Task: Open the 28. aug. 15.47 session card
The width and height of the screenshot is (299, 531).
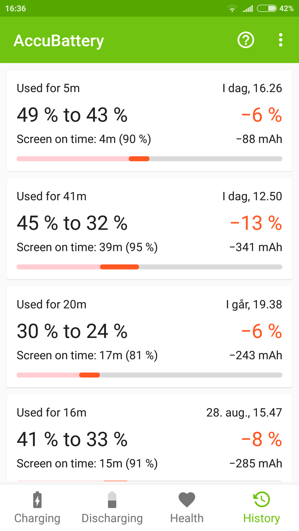Action: click(x=149, y=439)
